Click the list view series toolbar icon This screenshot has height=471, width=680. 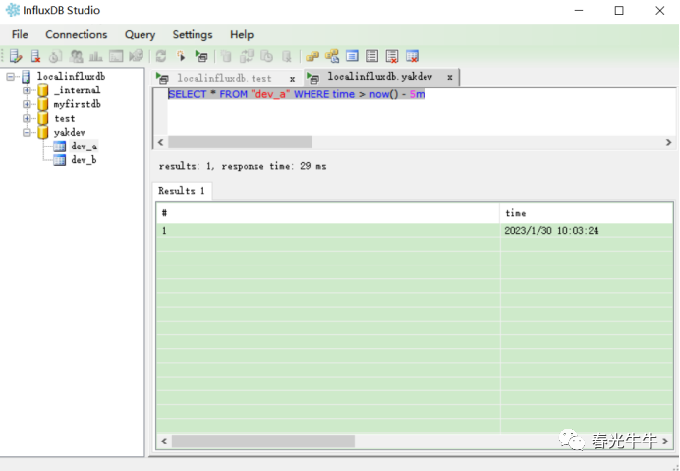pyautogui.click(x=371, y=56)
